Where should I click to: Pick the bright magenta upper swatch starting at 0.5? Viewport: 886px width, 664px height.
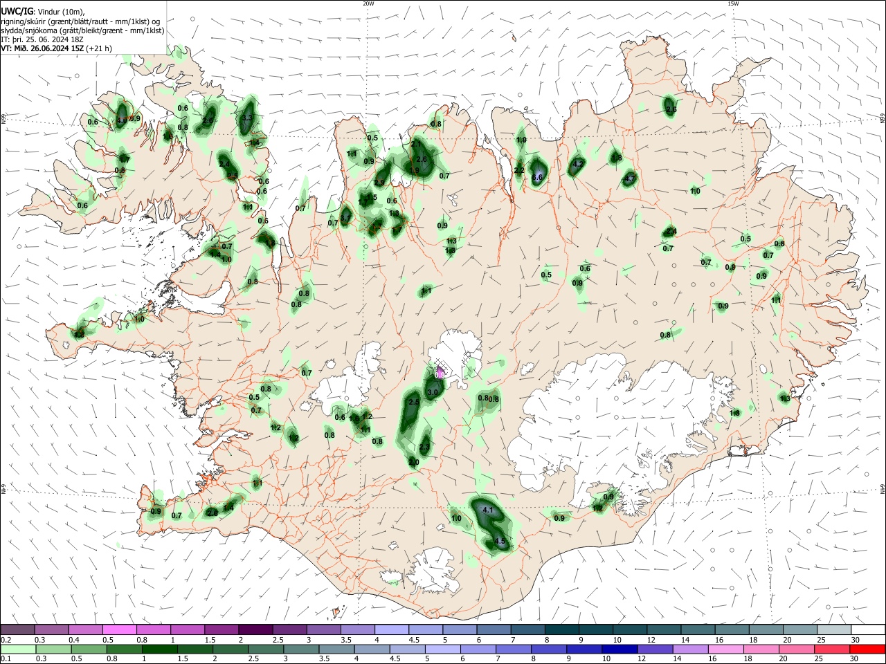[x=119, y=629]
